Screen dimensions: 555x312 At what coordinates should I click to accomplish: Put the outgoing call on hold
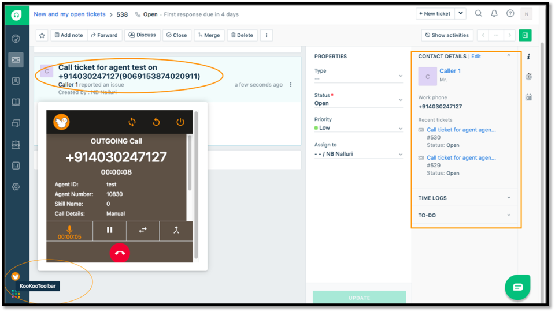tap(110, 231)
